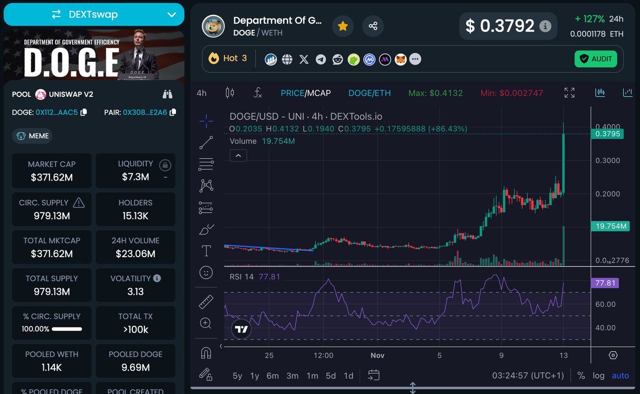Open the project's Telegram channel icon

(321, 59)
